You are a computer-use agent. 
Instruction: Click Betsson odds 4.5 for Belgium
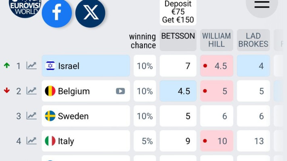pyautogui.click(x=178, y=91)
